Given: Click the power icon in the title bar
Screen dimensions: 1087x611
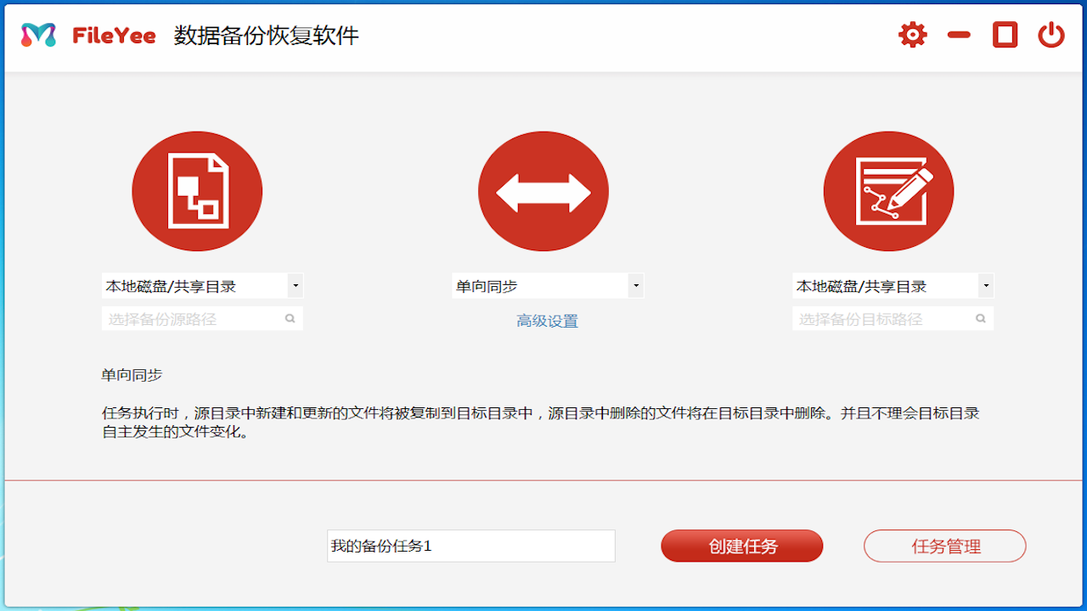Looking at the screenshot, I should point(1050,34).
